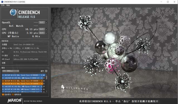Toggle the OpenGL test checkbox

46,22
